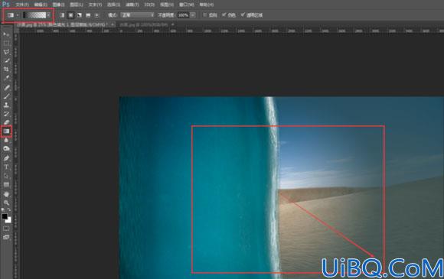Viewport: 444px width, 279px height.
Task: Select the Lasso tool
Action: pyautogui.click(x=6, y=52)
